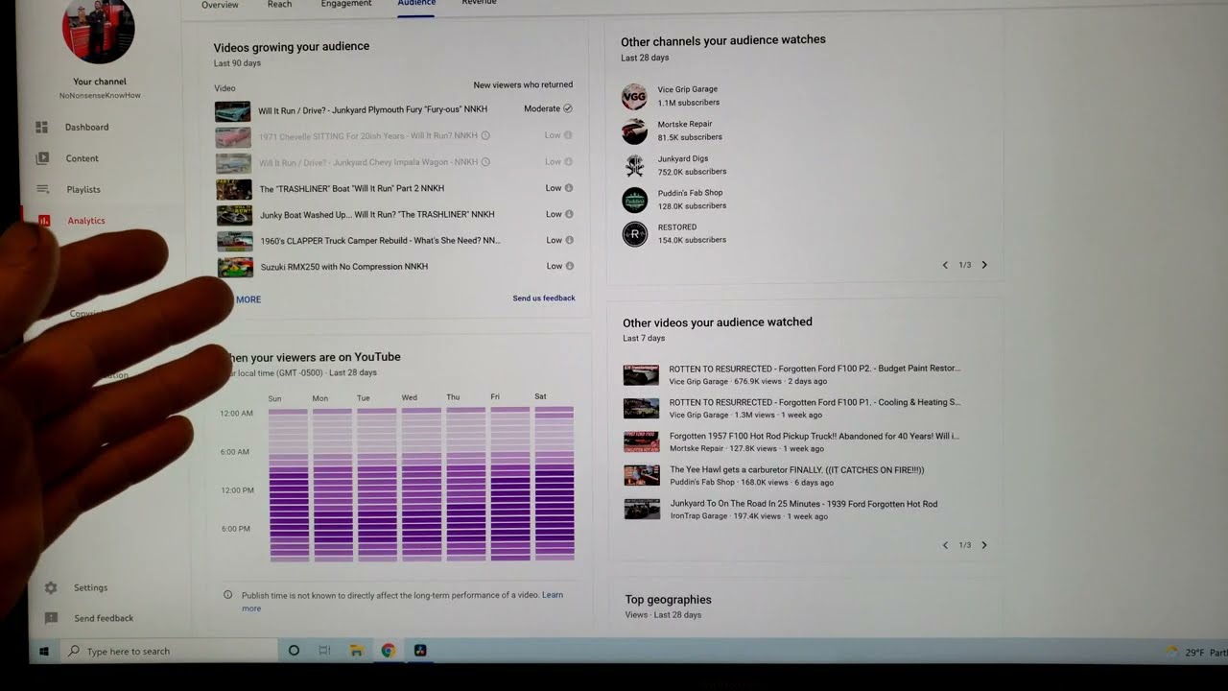Open Forgotten 1957 F100 Hot Rod Pickup video

[x=815, y=437]
